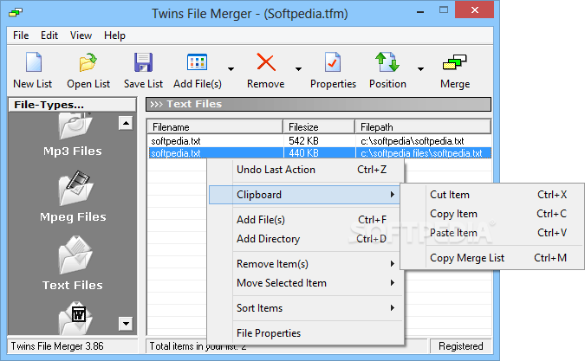
Task: Open the Edit menu
Action: click(x=49, y=35)
